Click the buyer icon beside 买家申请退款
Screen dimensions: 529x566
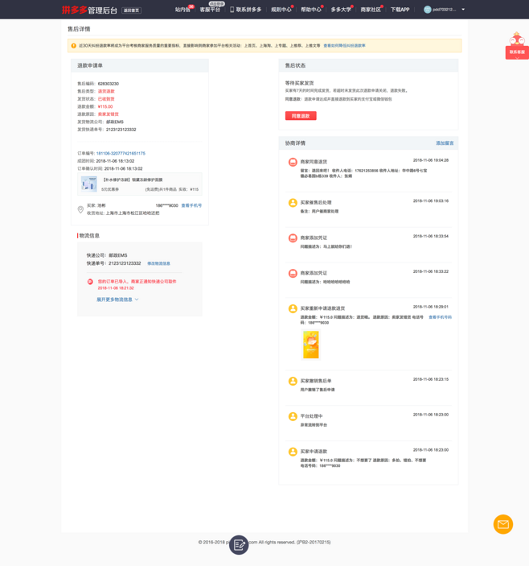click(x=293, y=452)
